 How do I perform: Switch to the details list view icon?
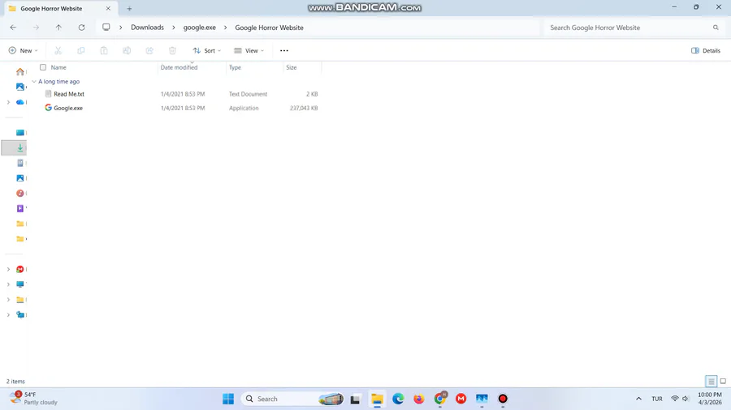click(711, 382)
